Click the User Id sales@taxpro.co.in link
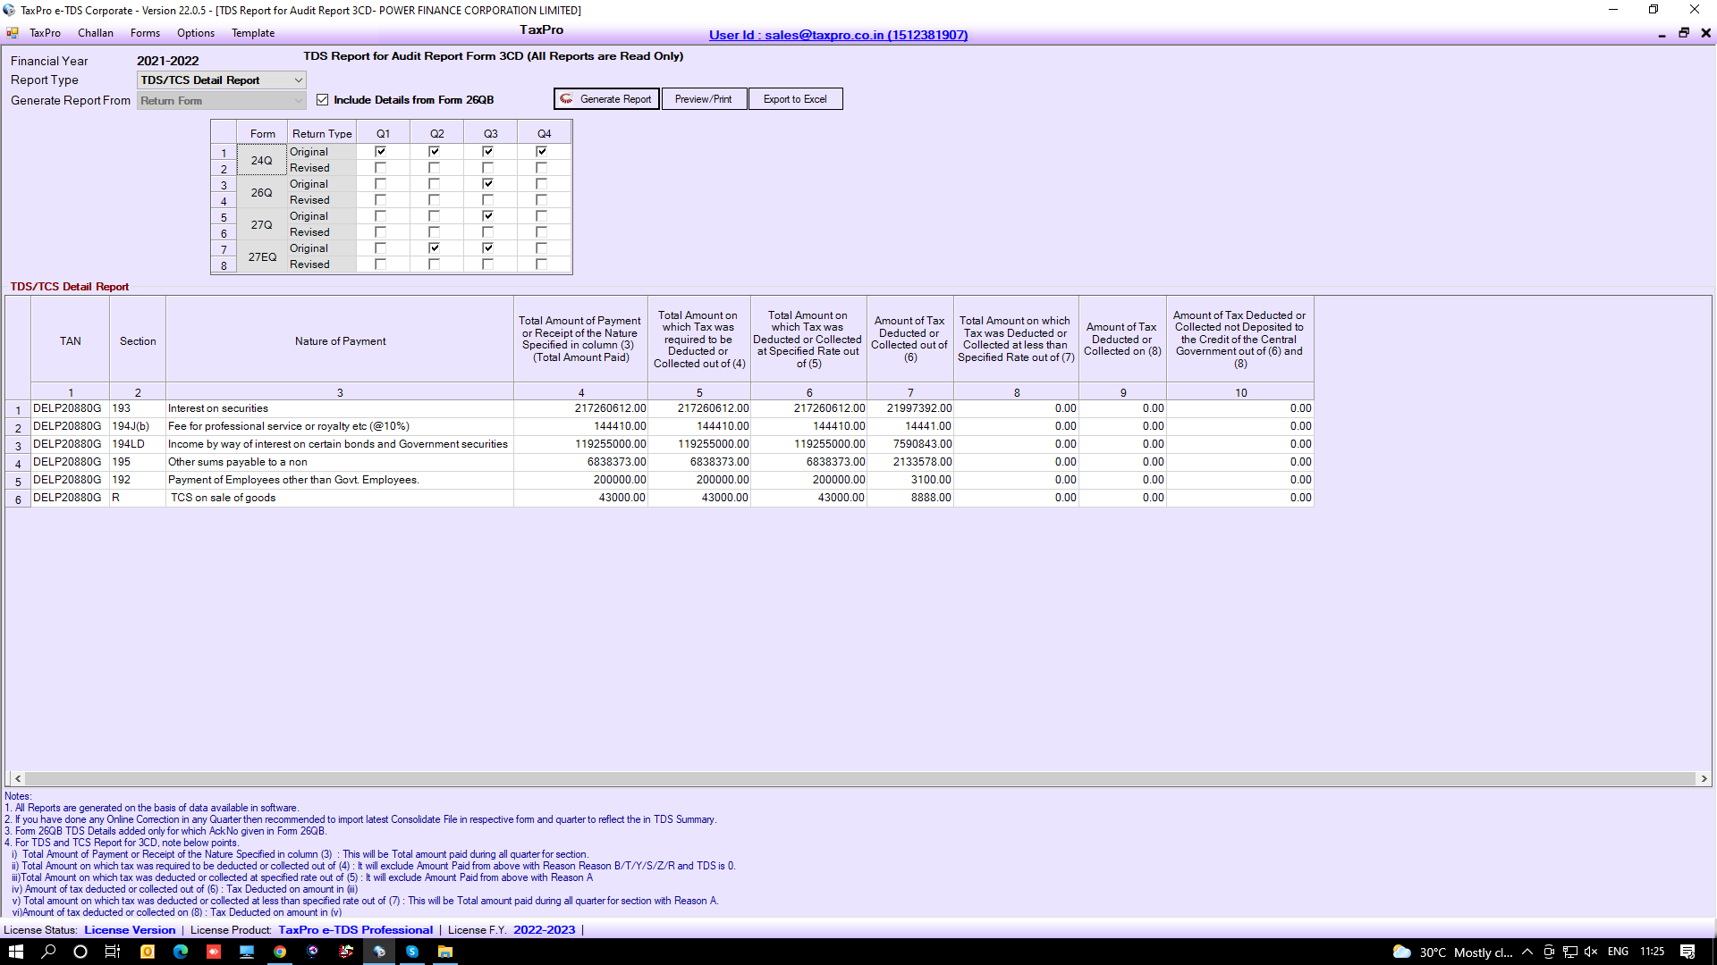The image size is (1717, 965). (838, 35)
